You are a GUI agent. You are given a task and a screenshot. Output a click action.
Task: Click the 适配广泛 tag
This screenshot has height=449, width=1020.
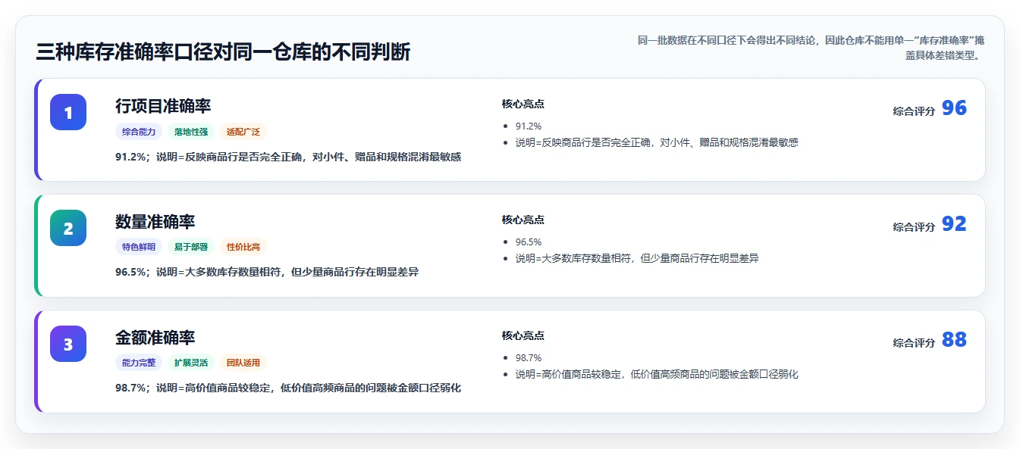243,132
